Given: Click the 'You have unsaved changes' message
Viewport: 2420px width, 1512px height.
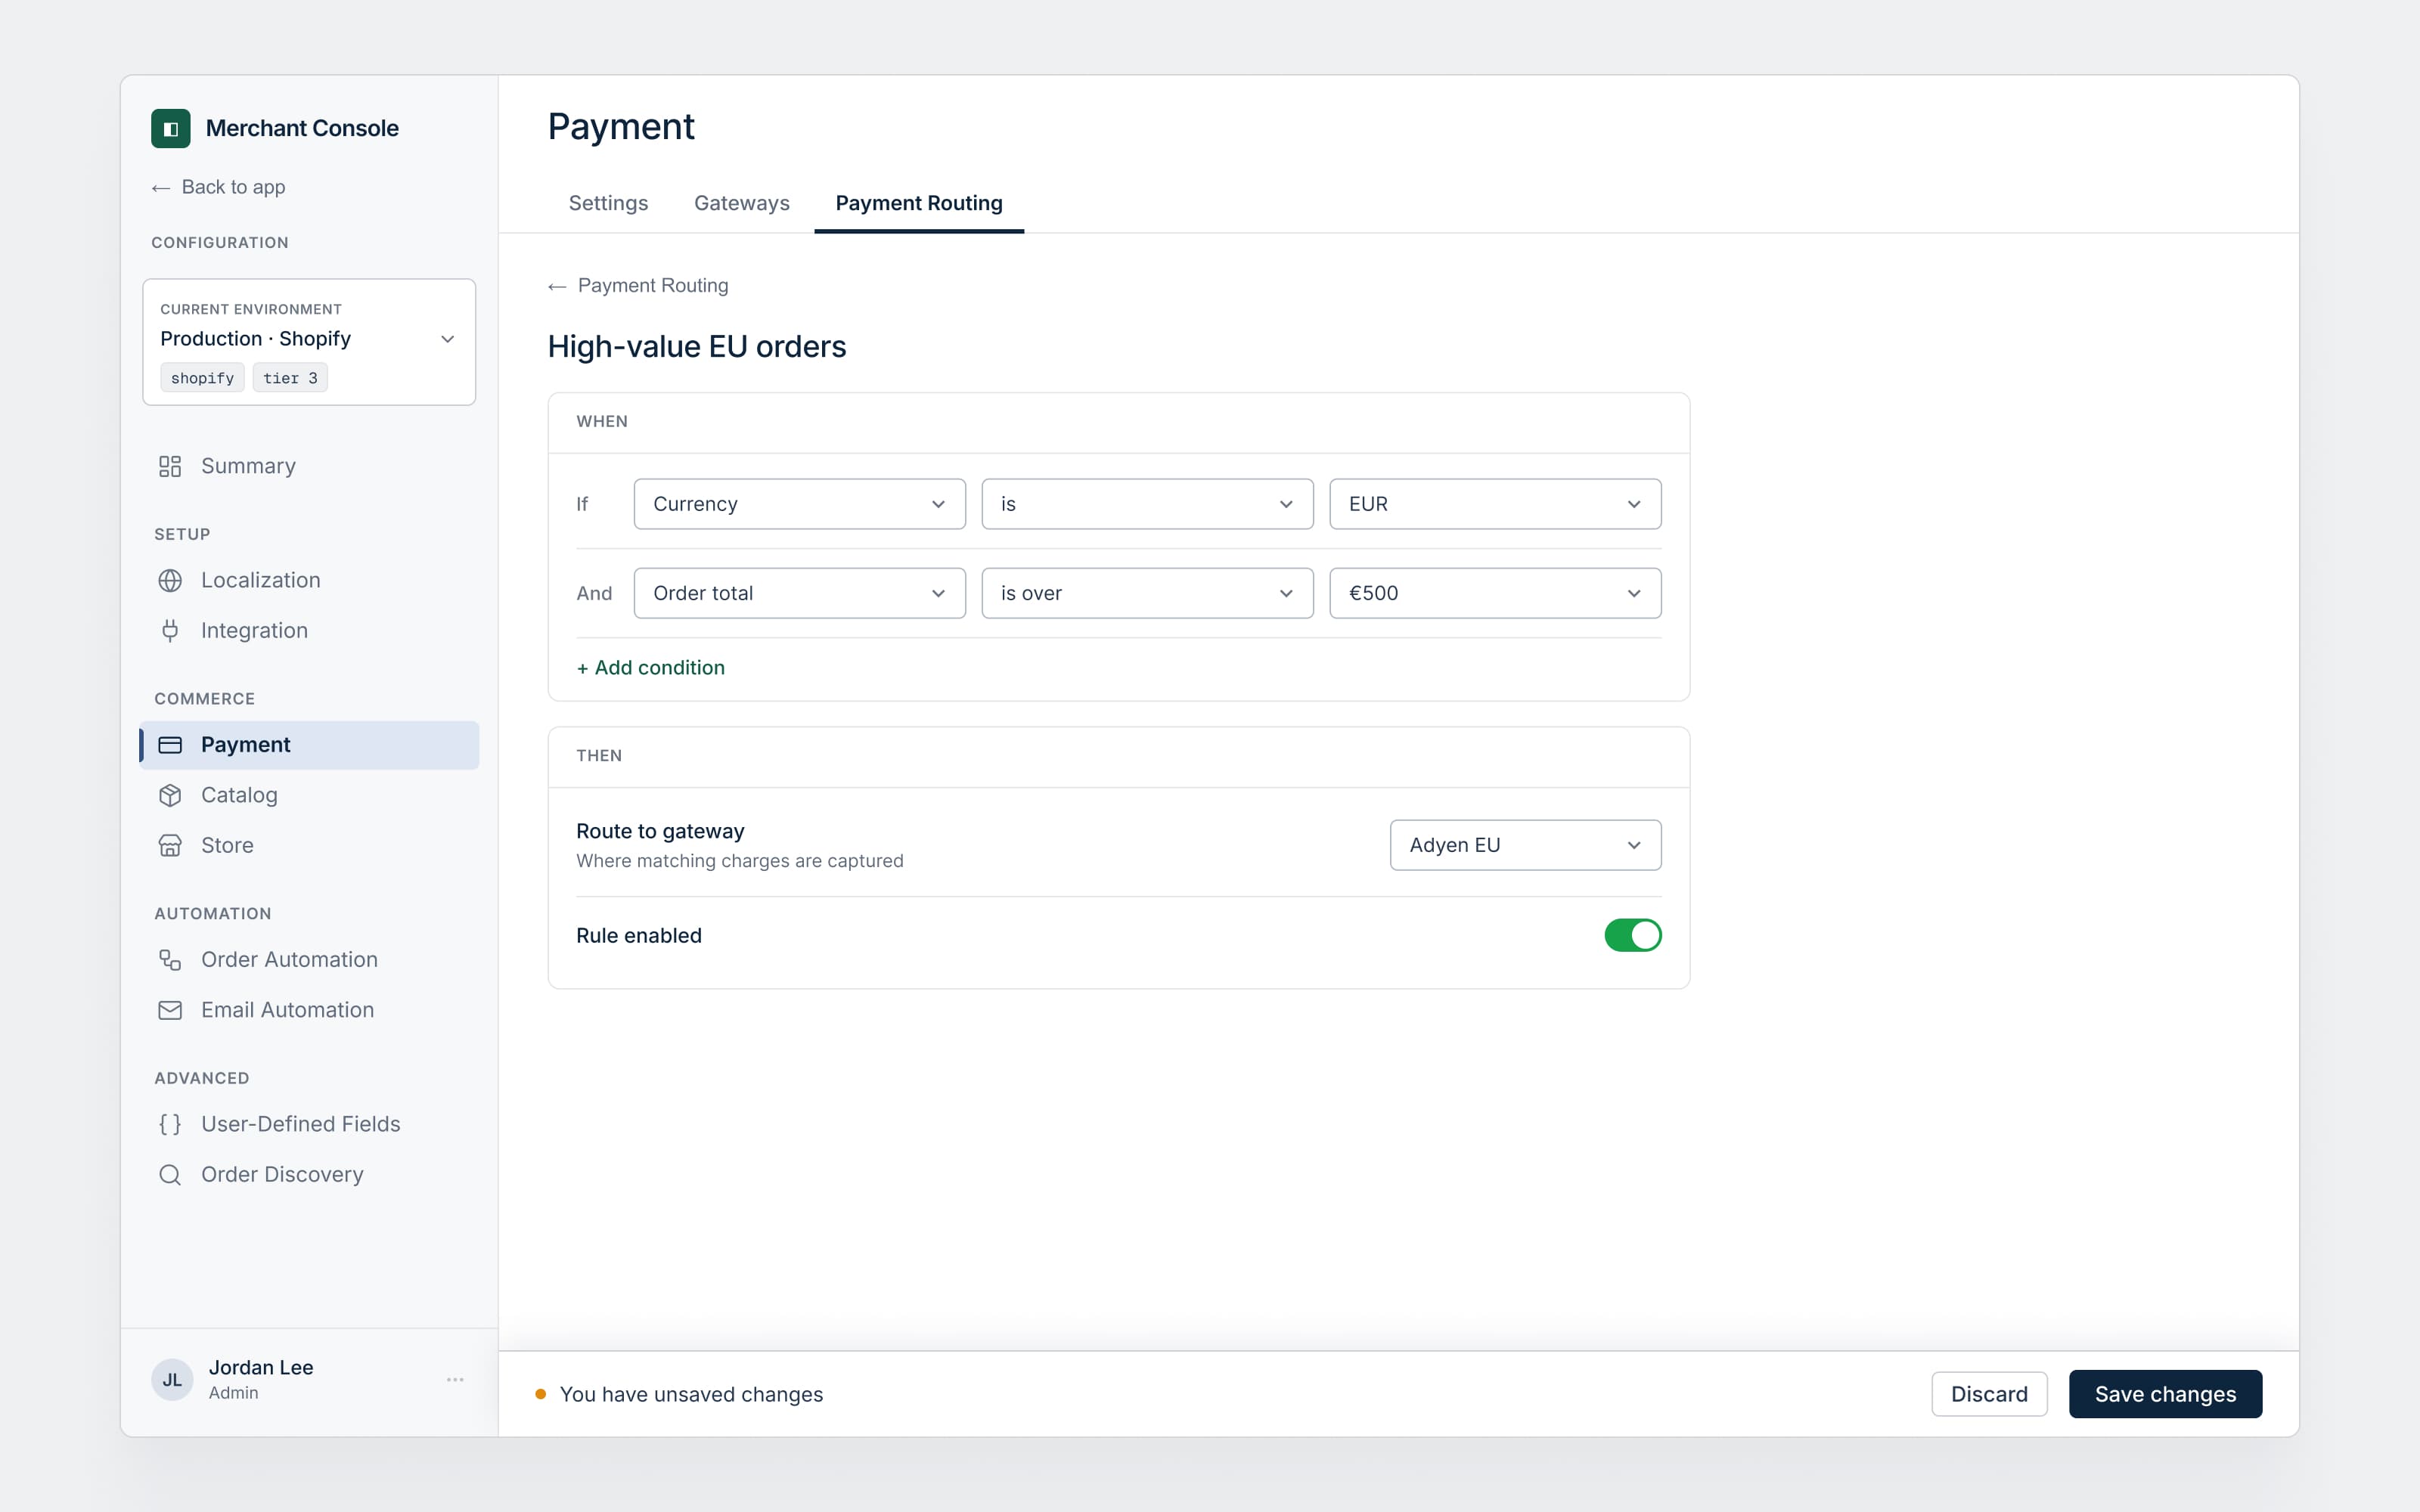Looking at the screenshot, I should click(x=691, y=1394).
